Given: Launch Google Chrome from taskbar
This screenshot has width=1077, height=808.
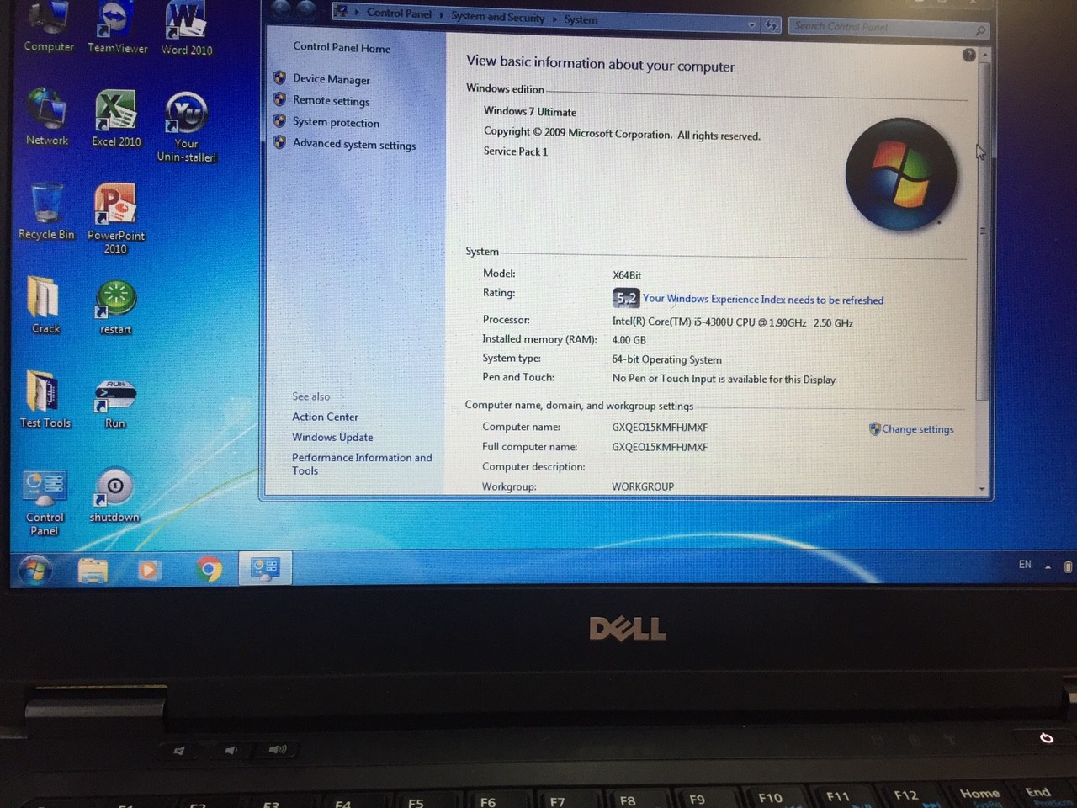Looking at the screenshot, I should [209, 570].
